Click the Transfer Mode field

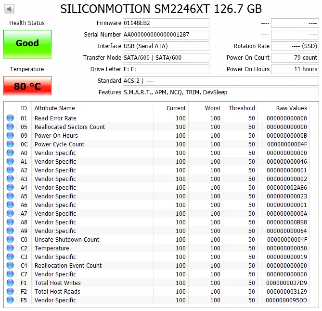tap(166, 58)
